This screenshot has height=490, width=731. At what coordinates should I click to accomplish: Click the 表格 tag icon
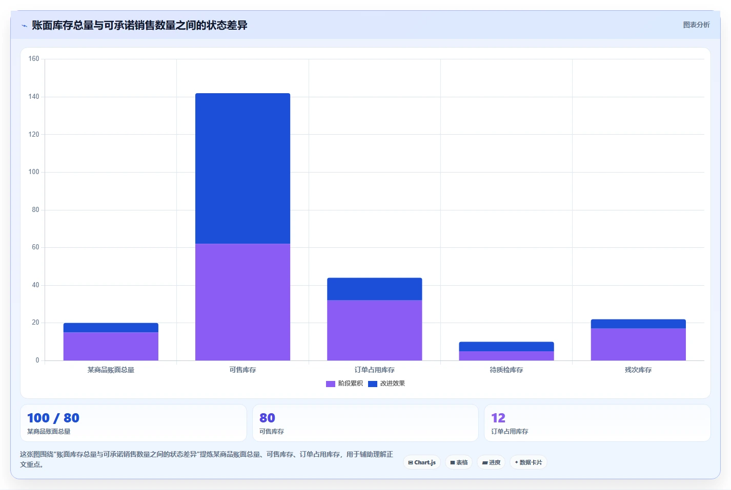click(453, 462)
